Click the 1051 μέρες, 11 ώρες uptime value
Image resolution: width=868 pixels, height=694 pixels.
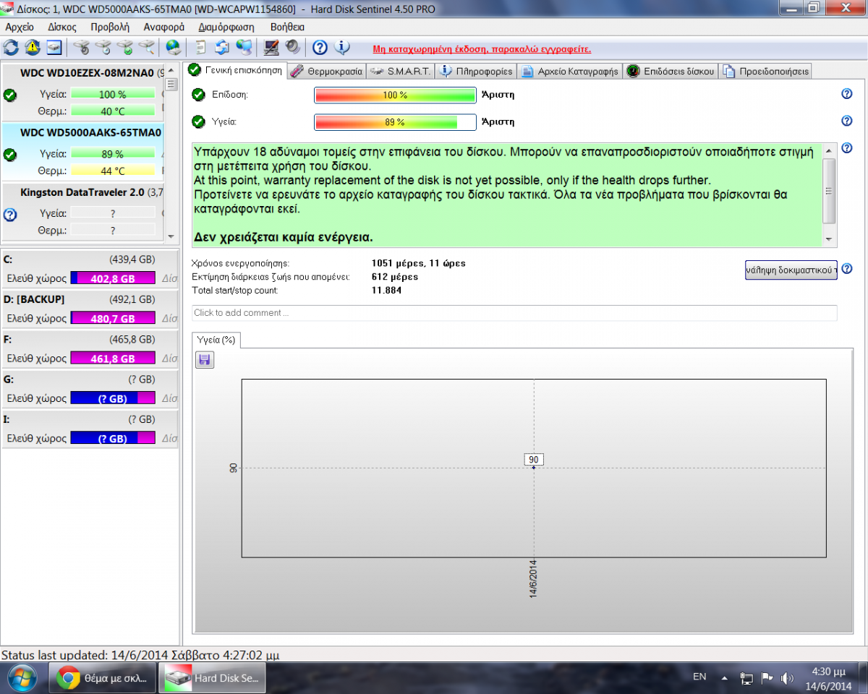[x=418, y=263]
